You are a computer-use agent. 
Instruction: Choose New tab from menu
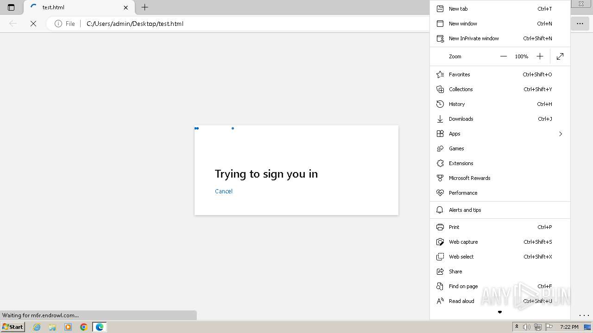(x=500, y=9)
